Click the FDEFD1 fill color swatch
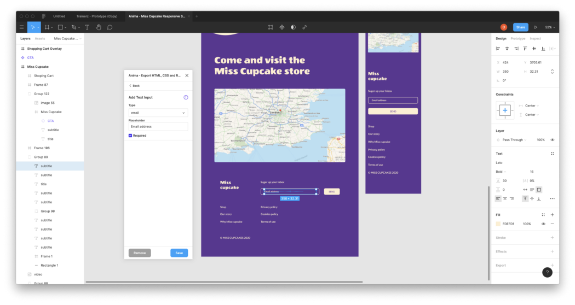The height and width of the screenshot is (305, 575). 498,224
